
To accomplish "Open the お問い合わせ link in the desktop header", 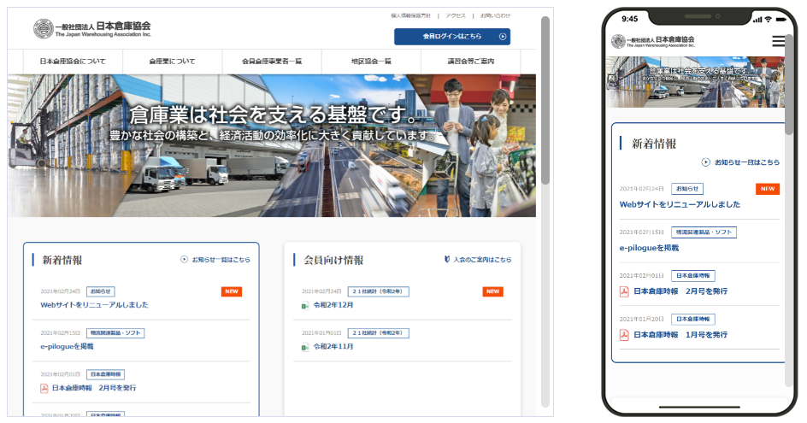I will [x=495, y=16].
